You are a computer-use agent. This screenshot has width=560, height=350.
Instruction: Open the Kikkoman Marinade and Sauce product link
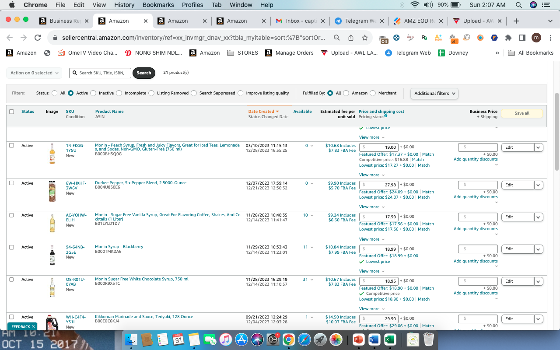144,317
